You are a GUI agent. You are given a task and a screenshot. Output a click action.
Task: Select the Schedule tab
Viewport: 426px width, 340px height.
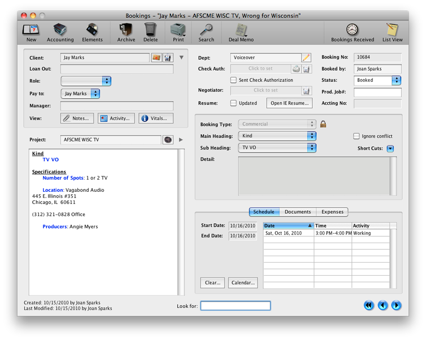[264, 212]
